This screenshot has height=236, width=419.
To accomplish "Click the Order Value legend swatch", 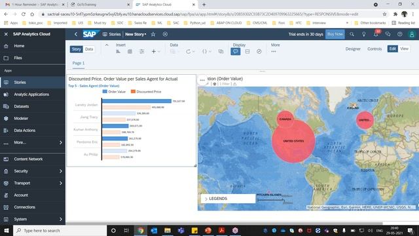I will (x=105, y=92).
